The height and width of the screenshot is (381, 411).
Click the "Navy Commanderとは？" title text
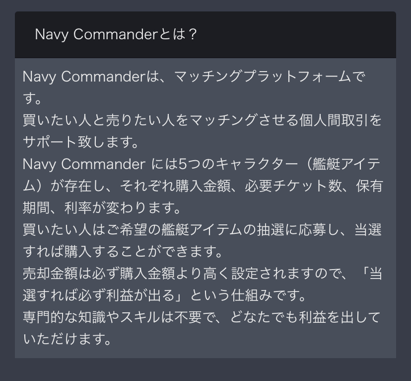click(116, 34)
